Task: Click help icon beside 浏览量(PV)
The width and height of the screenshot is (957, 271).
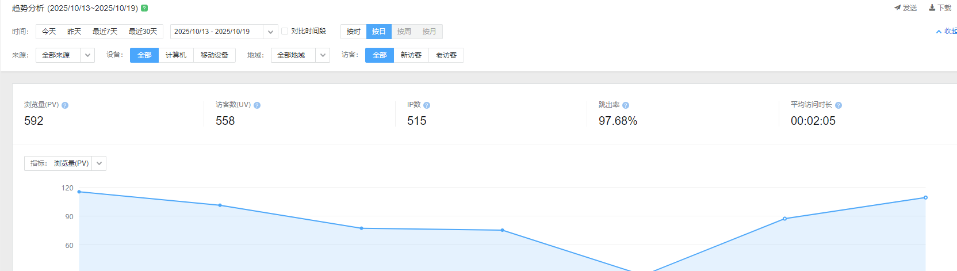Action: [65, 105]
